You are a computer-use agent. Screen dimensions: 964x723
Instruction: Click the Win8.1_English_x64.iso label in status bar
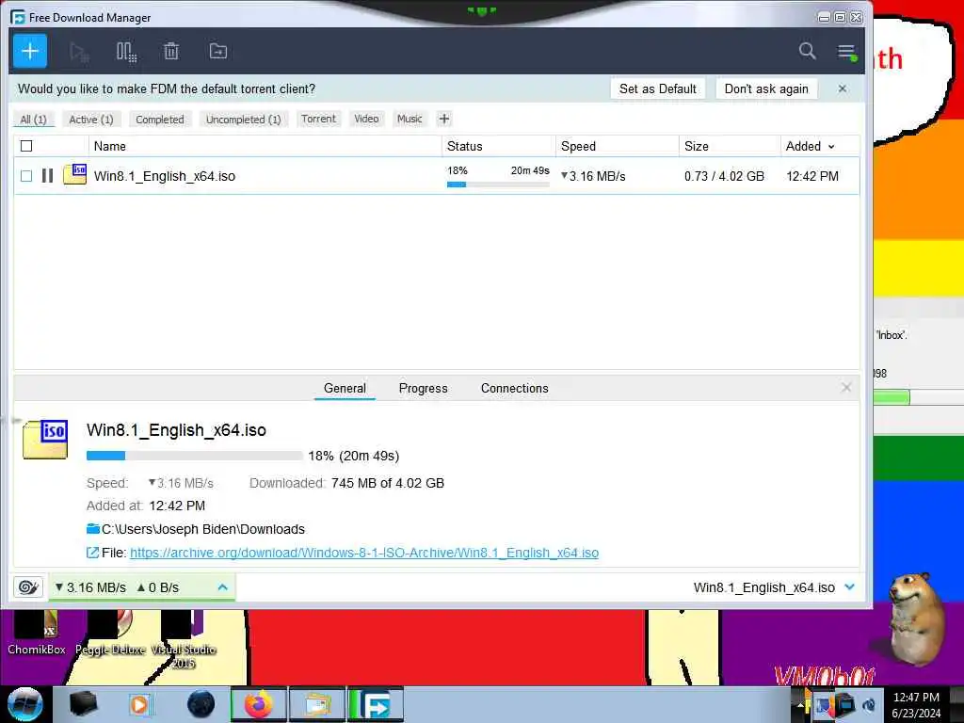point(763,587)
